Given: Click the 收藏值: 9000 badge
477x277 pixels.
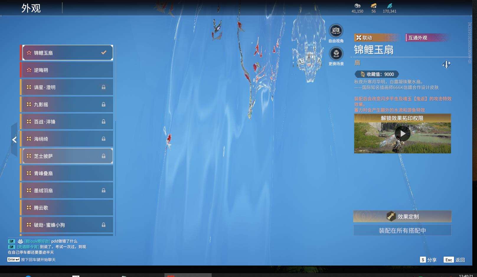Looking at the screenshot, I should 377,74.
